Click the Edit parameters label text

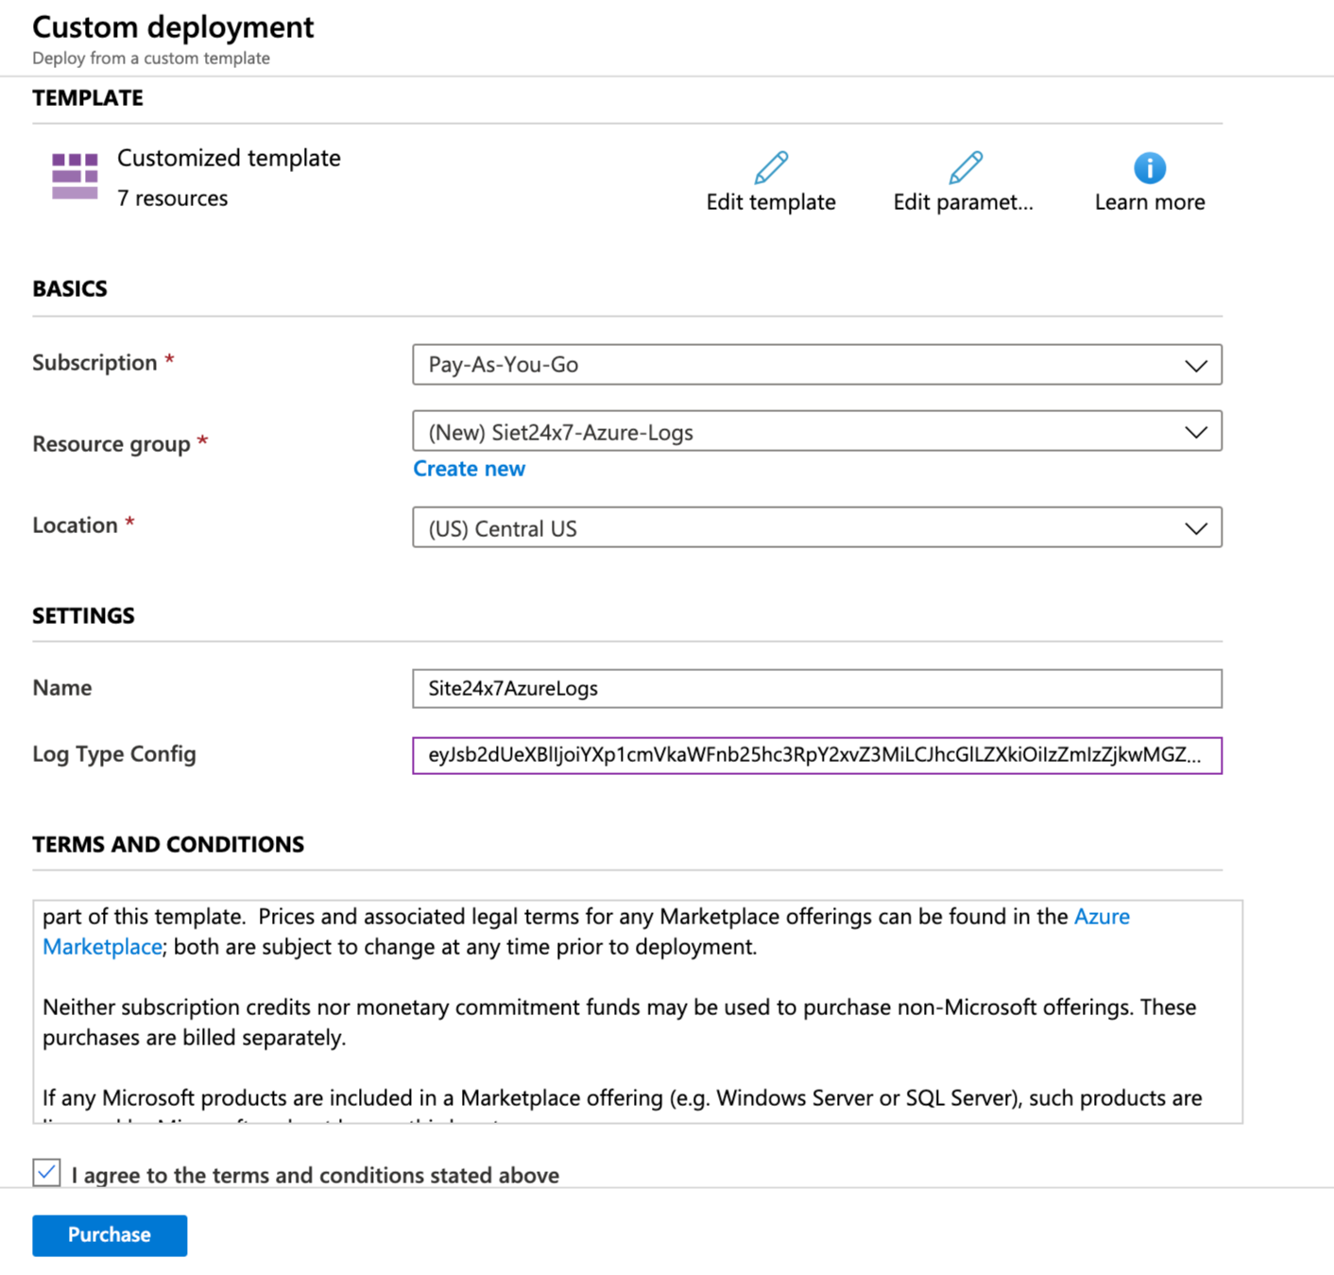[x=964, y=201]
